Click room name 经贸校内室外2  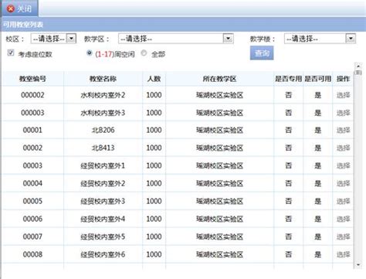pos(103,183)
